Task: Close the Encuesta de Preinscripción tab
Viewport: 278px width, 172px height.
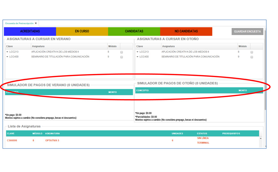Action: [36, 23]
